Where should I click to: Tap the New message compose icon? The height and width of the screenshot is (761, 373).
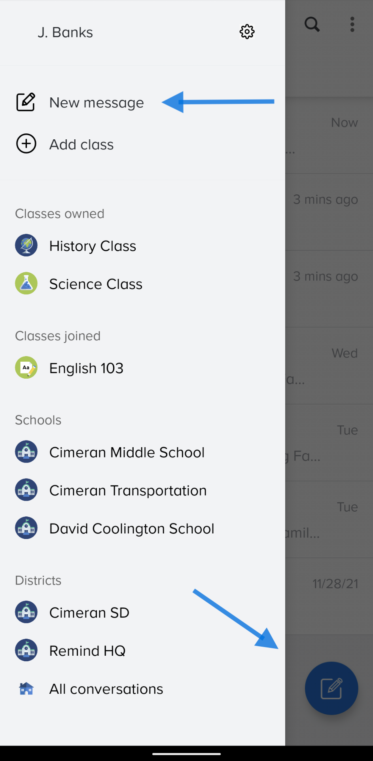(26, 102)
